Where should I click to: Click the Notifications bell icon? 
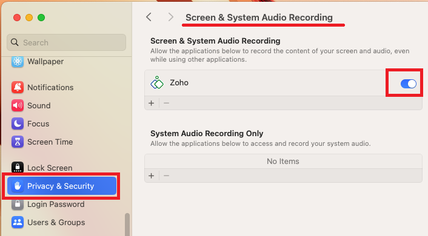[x=18, y=88]
